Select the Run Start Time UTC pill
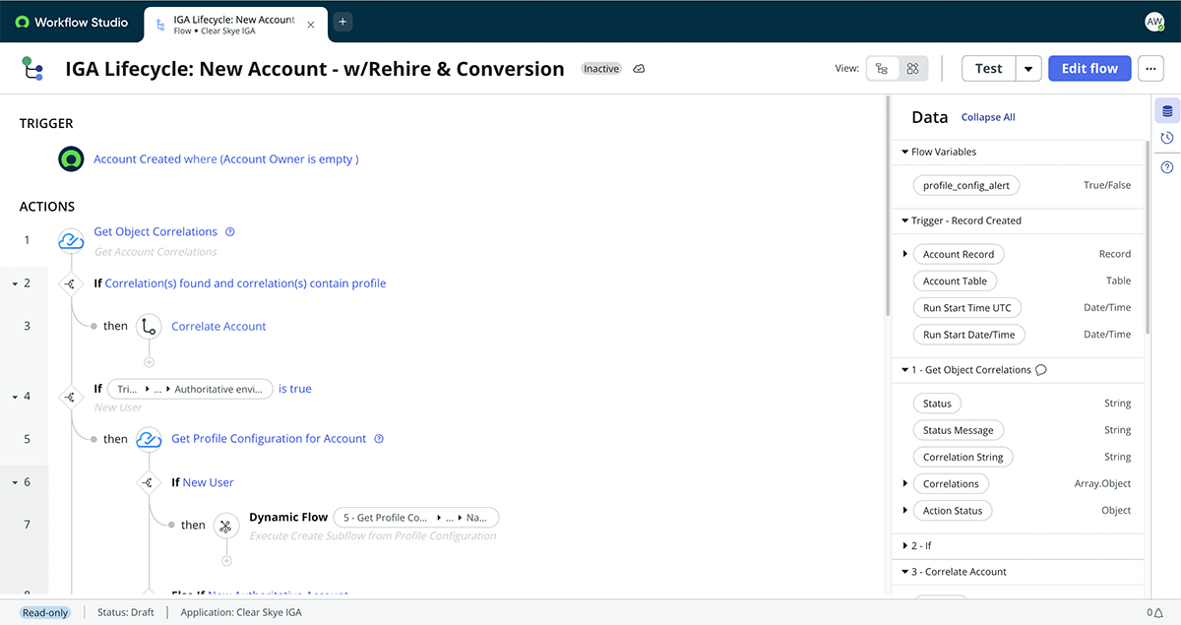This screenshot has width=1181, height=625. (967, 307)
